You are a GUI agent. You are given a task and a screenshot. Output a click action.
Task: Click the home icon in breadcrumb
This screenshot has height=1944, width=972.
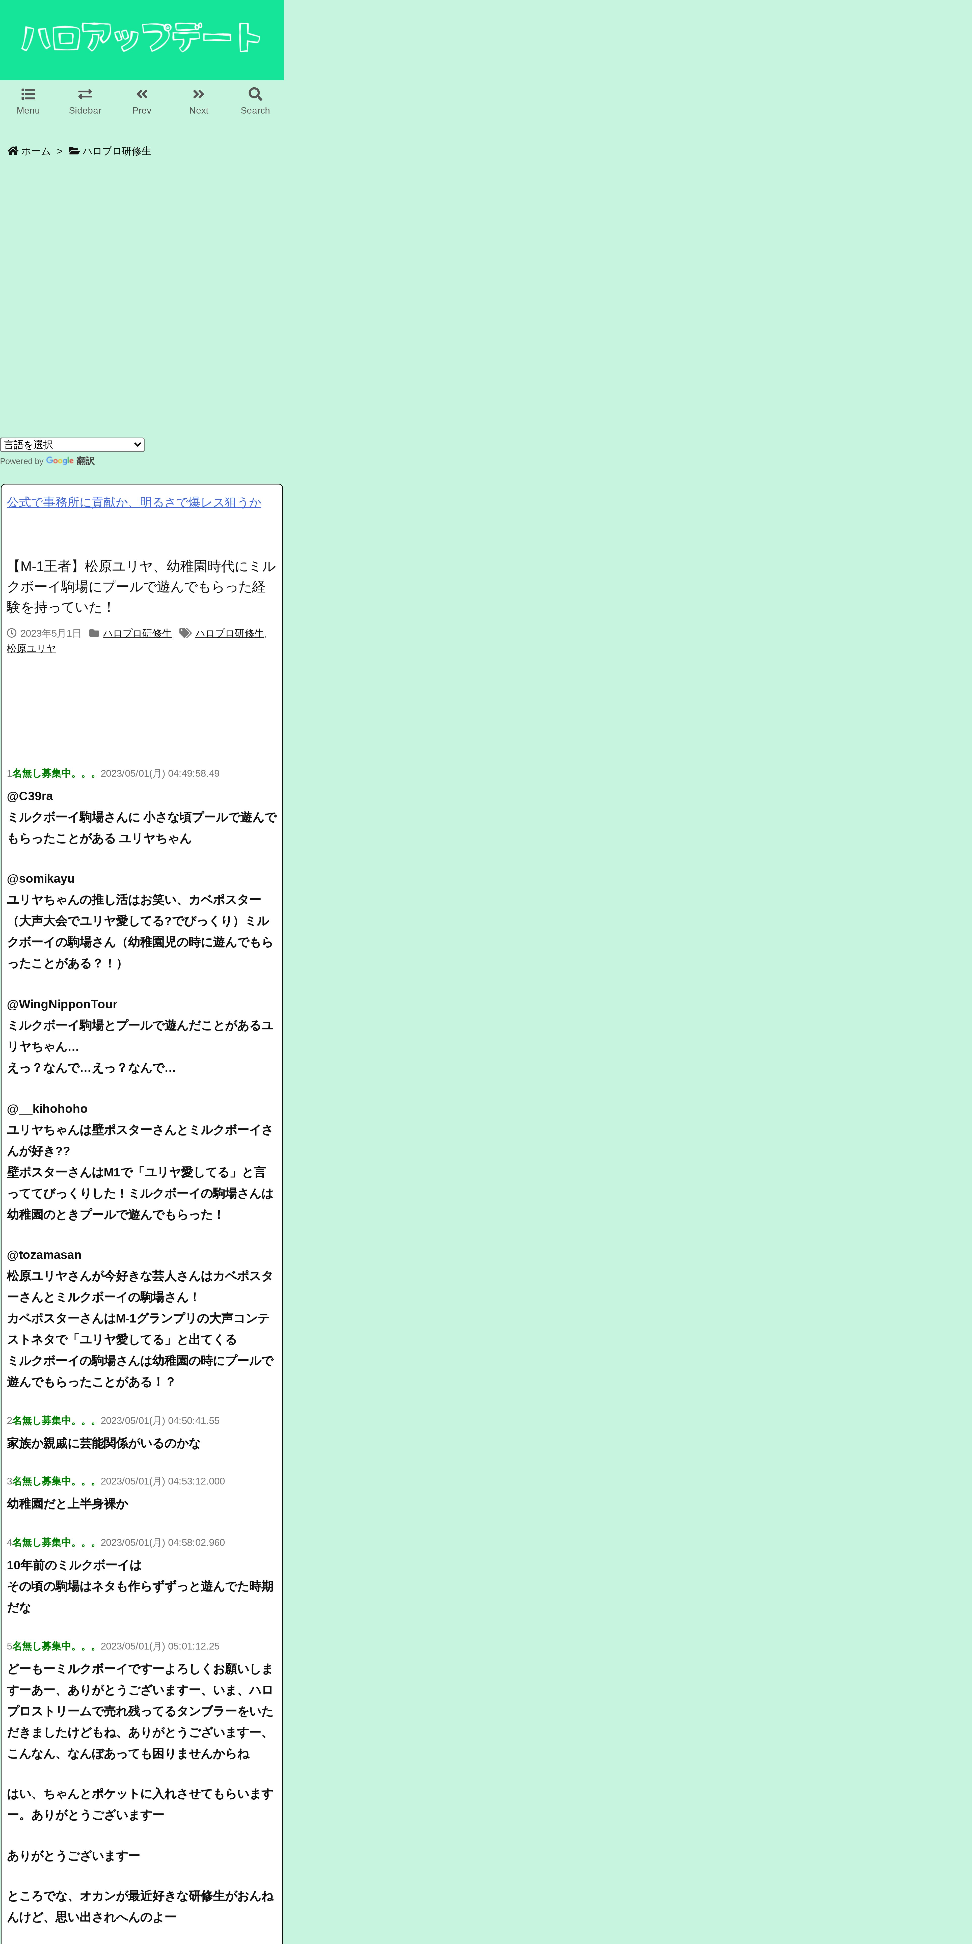coord(13,151)
